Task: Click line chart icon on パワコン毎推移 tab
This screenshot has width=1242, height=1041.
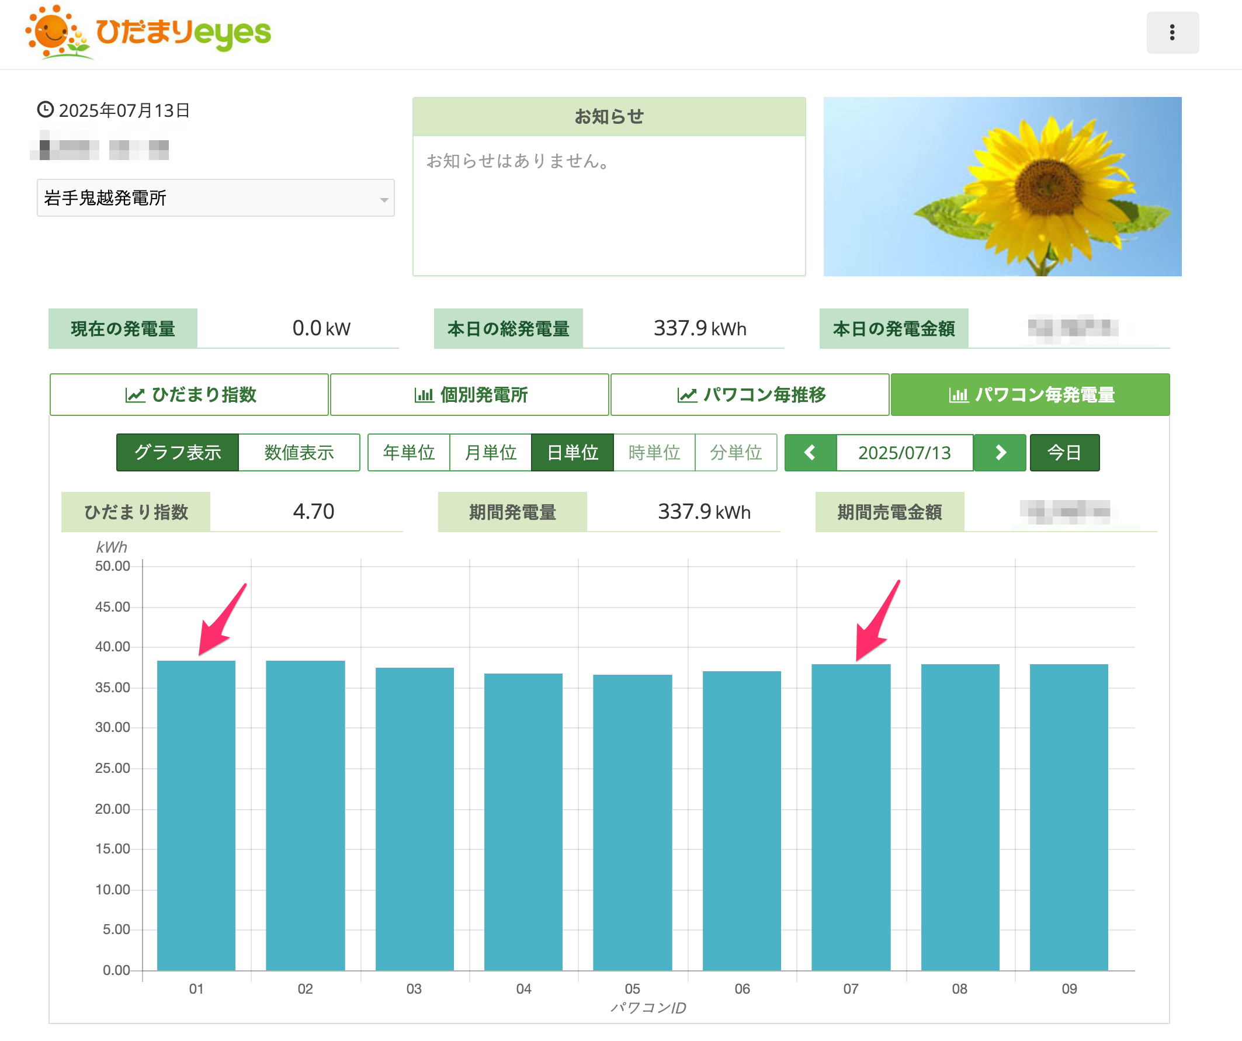Action: tap(686, 395)
